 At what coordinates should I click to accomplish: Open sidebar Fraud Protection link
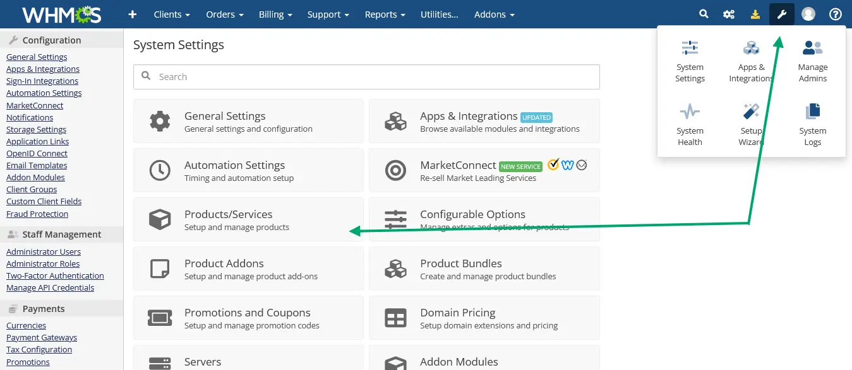pyautogui.click(x=37, y=214)
